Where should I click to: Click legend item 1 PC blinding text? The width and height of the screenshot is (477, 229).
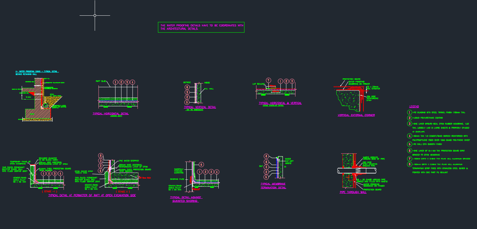[x=439, y=112]
